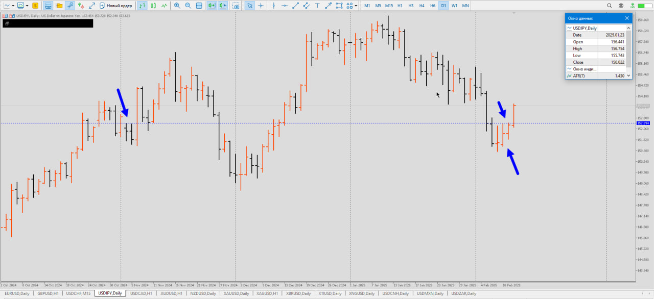Open the XBRUSD,Daily chart tab
654x299 pixels.
[298, 293]
